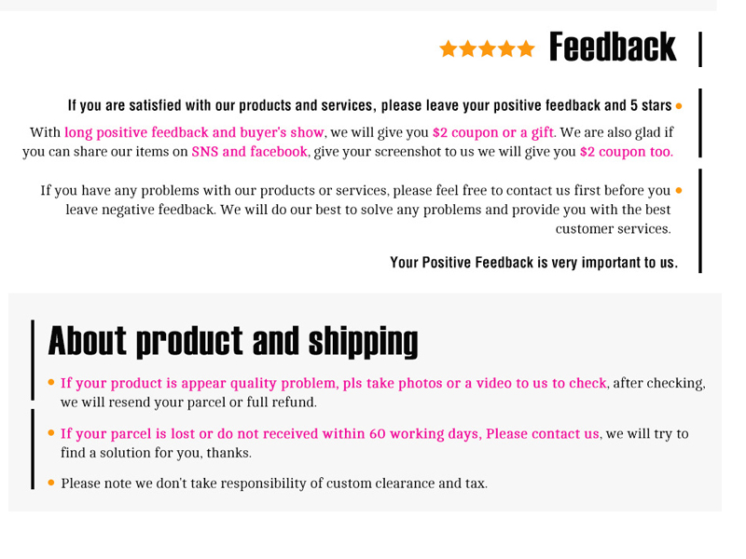This screenshot has width=746, height=559.
Task: Click orange bullet before 'Please note' line
Action: tap(51, 483)
